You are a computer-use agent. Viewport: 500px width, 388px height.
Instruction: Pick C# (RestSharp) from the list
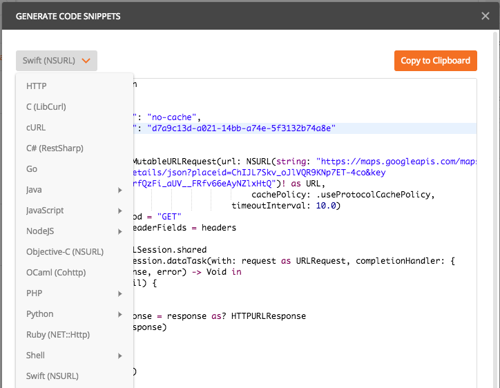point(55,148)
